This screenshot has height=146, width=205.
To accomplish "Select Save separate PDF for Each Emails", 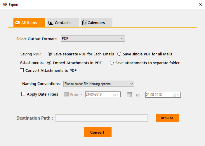I will (50, 54).
